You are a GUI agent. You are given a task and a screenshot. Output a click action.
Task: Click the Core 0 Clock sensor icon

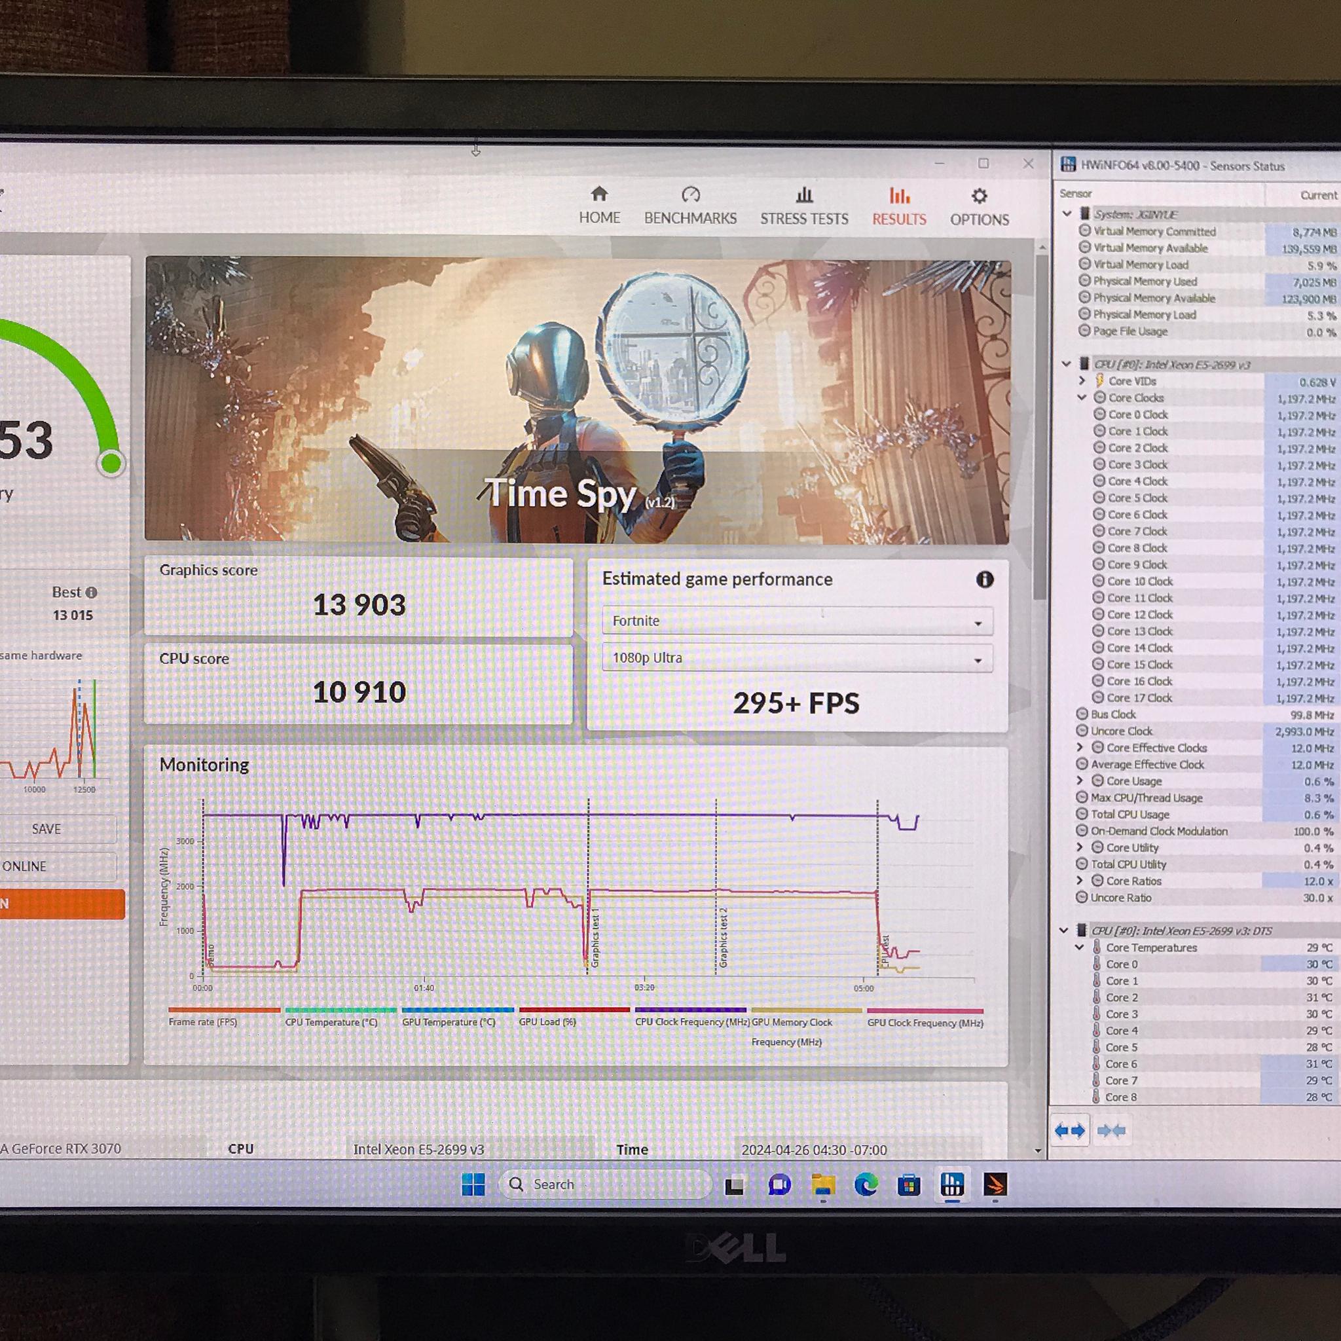click(1100, 414)
